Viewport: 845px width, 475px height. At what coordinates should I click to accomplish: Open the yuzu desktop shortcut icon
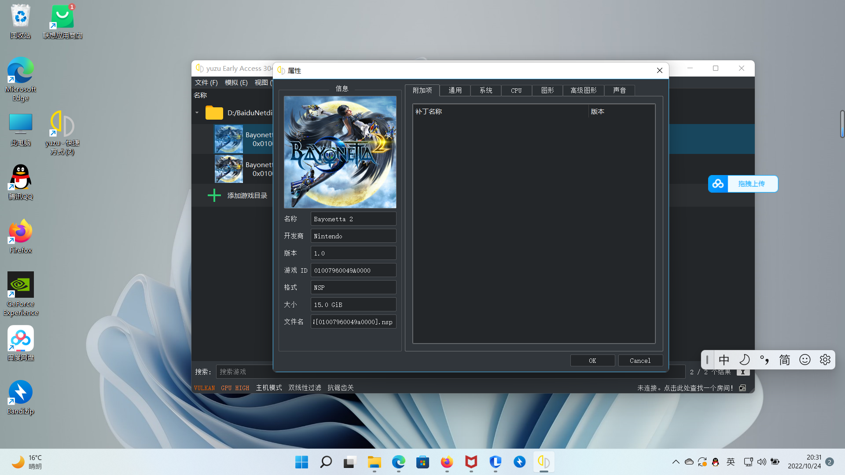point(62,133)
